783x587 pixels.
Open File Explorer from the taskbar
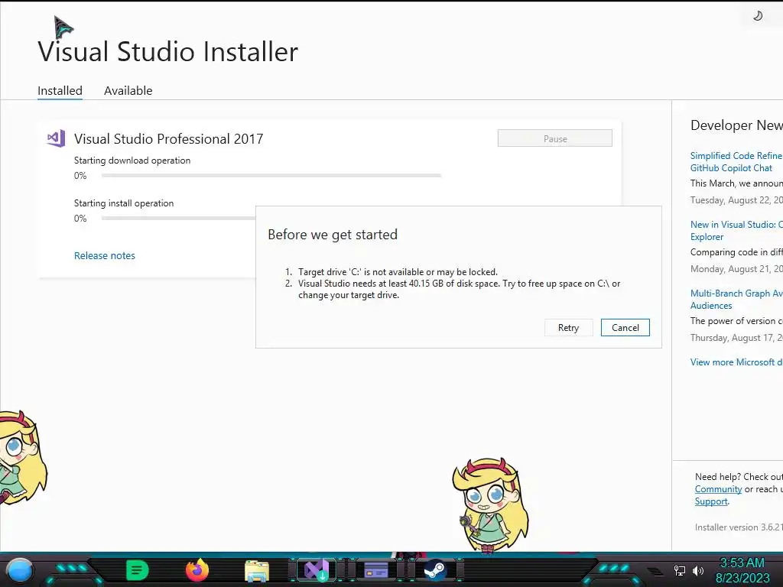tap(257, 571)
